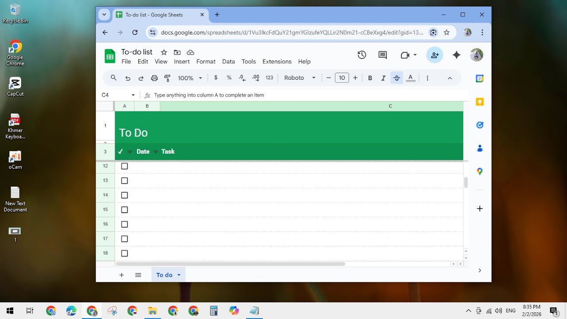The width and height of the screenshot is (567, 319).
Task: Click the Share add-person button
Action: tap(435, 55)
